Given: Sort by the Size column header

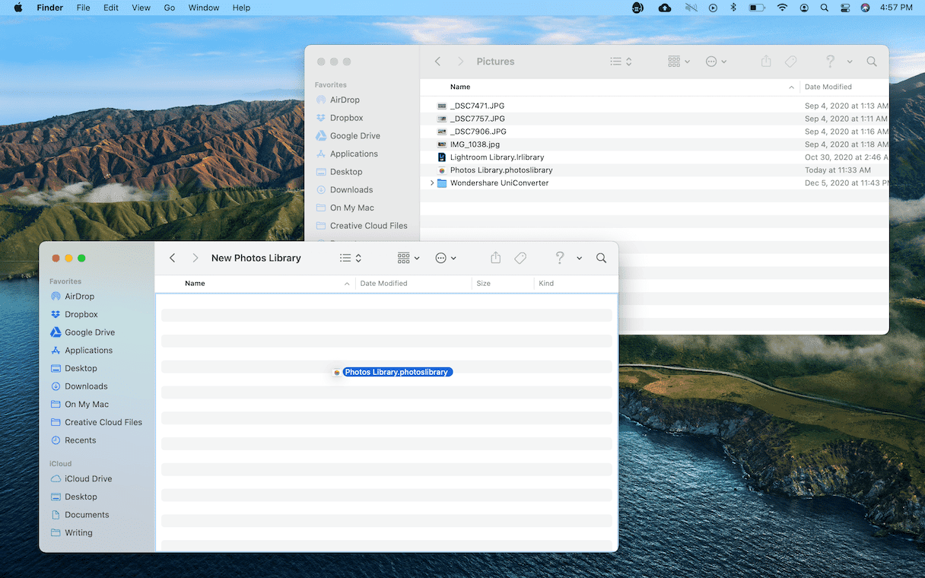Looking at the screenshot, I should [x=483, y=284].
